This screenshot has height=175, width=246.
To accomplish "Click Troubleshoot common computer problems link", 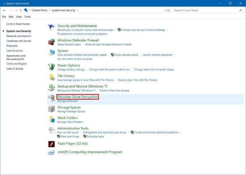I will point(82,34).
